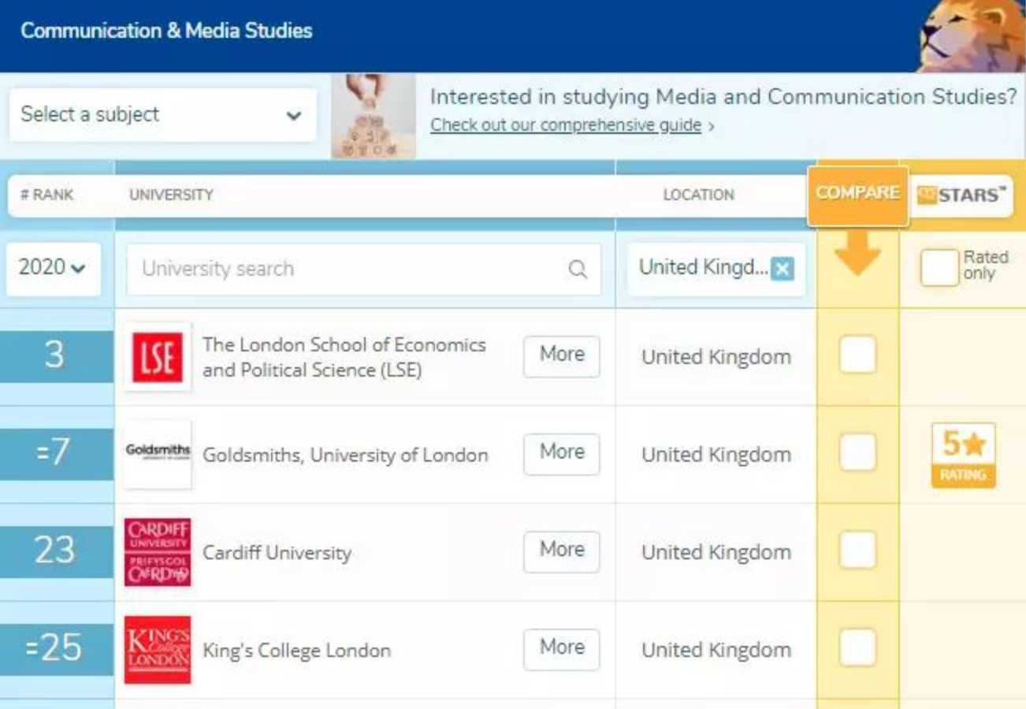Open the comprehensive guide link
This screenshot has width=1026, height=709.
[566, 125]
